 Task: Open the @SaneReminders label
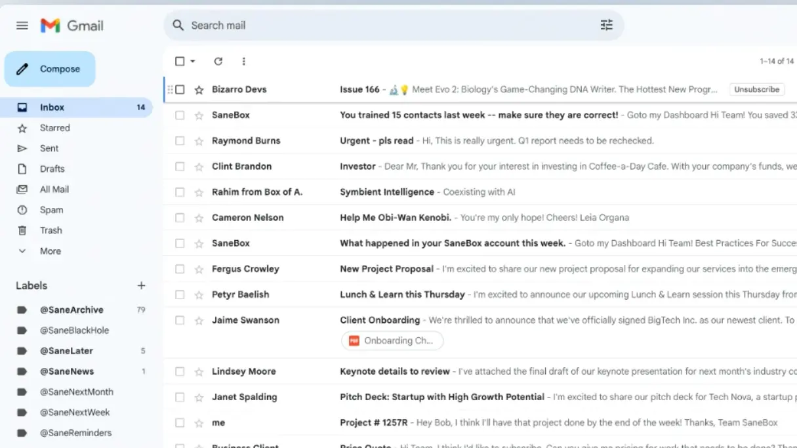point(76,433)
